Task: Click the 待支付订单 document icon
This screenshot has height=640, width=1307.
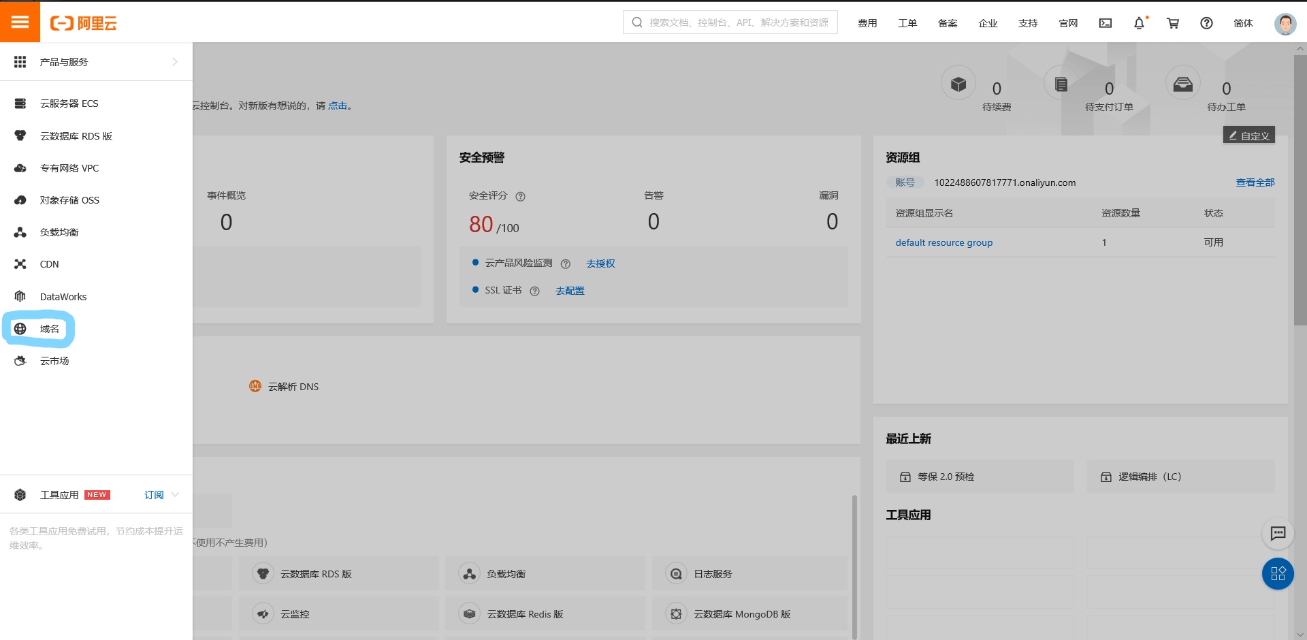Action: coord(1061,84)
